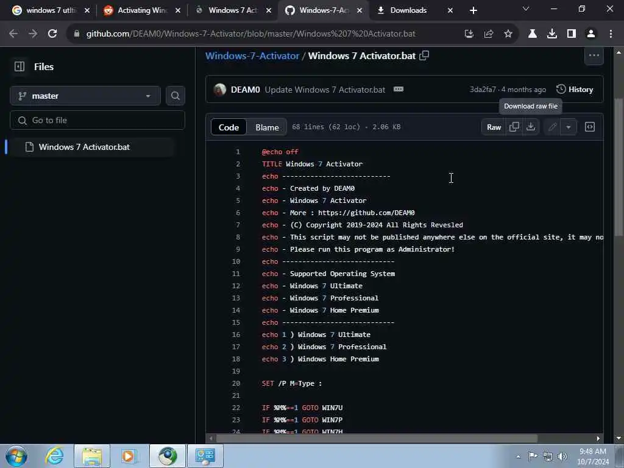Click the address bar URL
The image size is (624, 468).
click(250, 34)
